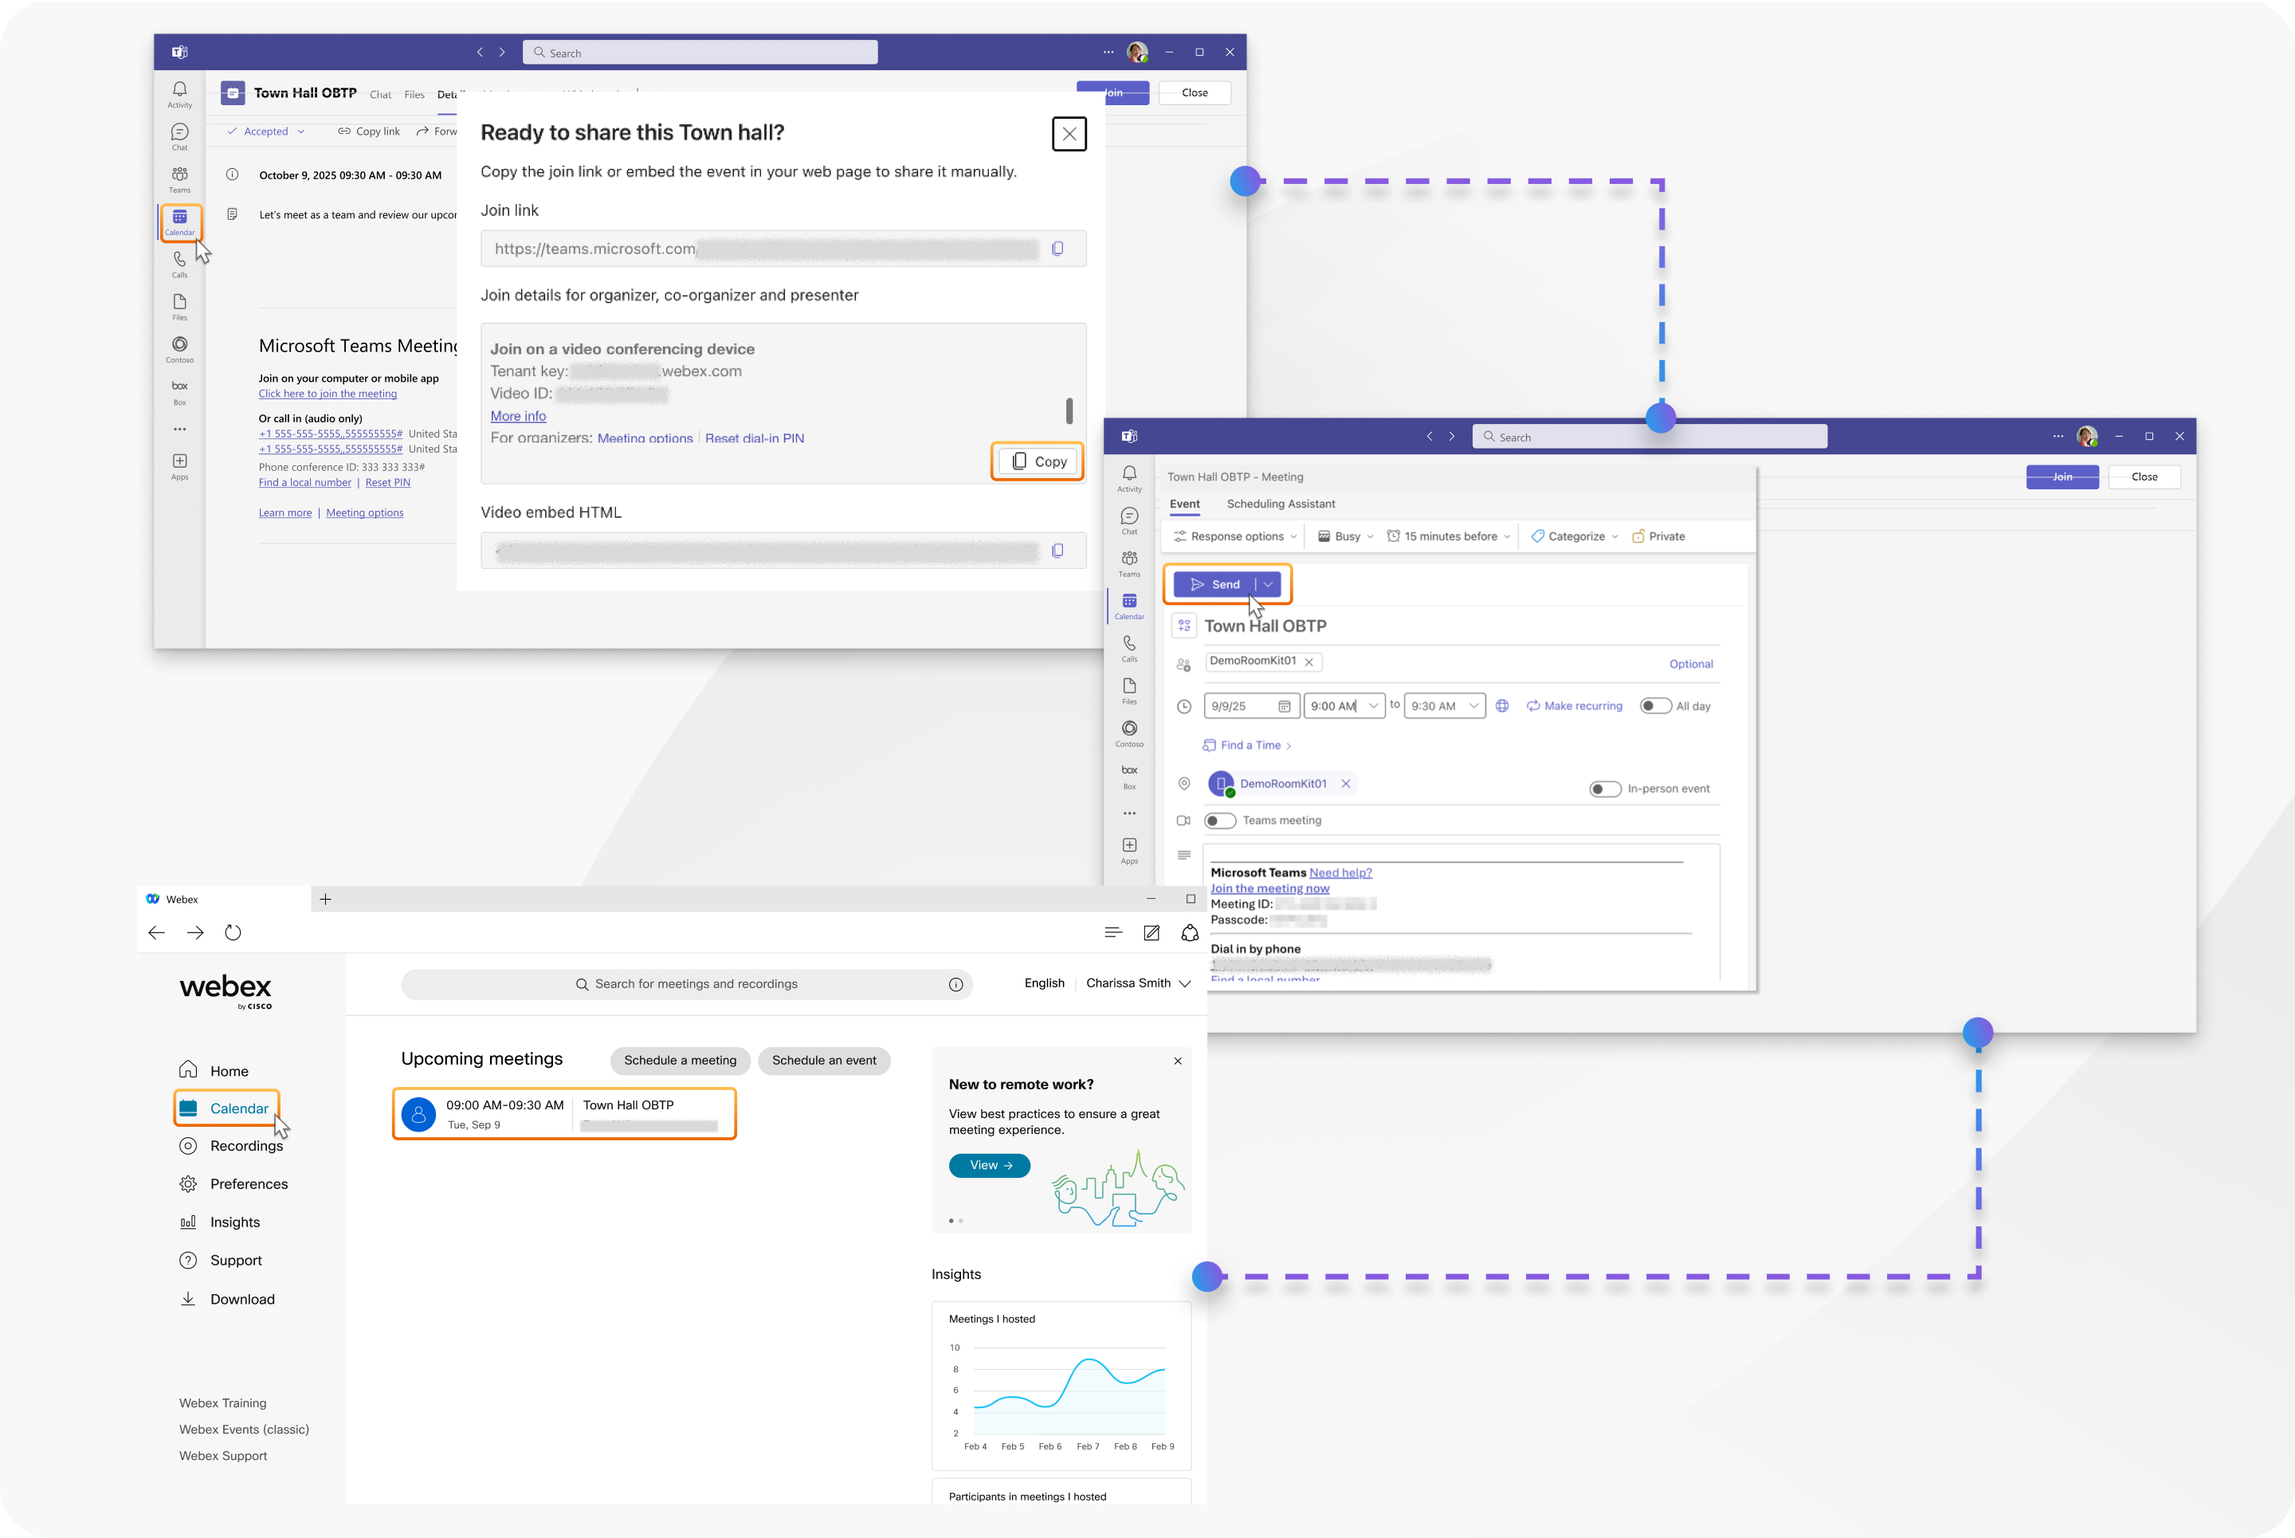Image resolution: width=2295 pixels, height=1538 pixels.
Task: Click the Webex Search for meetings and recordings field
Action: tap(687, 985)
